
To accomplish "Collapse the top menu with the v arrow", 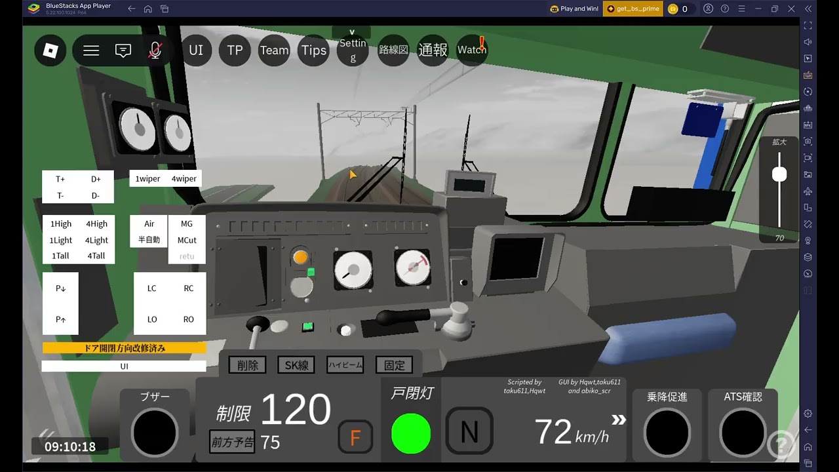I will [351, 32].
